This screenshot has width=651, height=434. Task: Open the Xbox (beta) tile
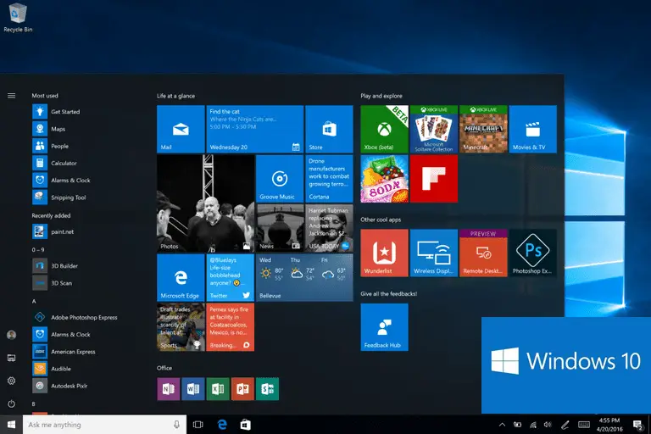(x=384, y=129)
